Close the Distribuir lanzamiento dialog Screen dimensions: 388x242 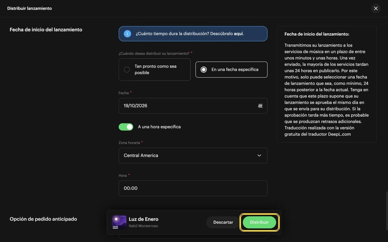375,8
